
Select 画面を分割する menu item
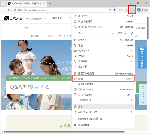(103, 84)
